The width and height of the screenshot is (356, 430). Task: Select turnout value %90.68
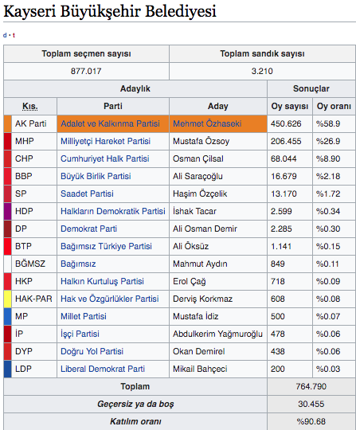pos(311,421)
